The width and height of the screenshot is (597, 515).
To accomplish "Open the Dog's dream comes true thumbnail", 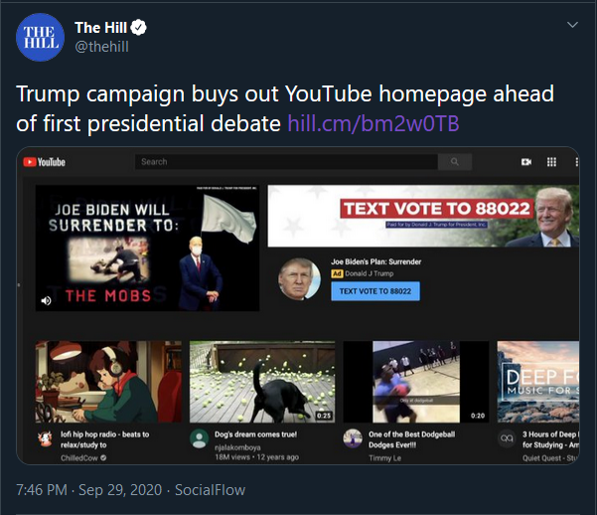I will click(x=262, y=383).
